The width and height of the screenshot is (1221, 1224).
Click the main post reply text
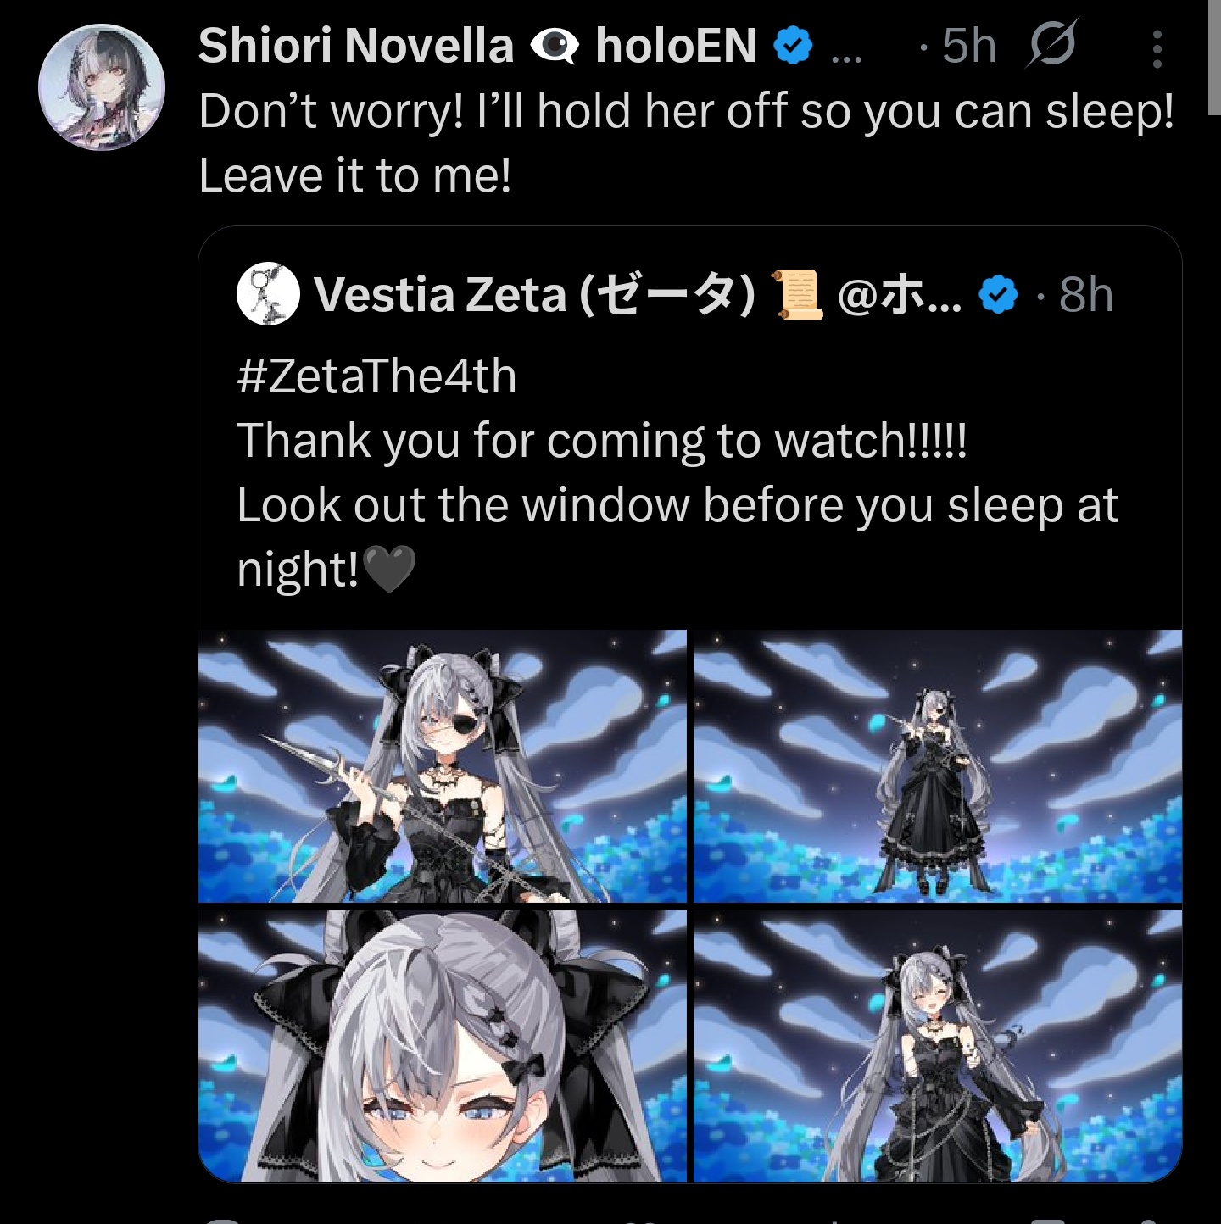click(687, 143)
